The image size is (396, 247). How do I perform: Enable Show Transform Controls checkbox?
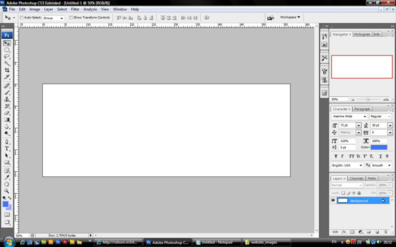[x=71, y=17]
